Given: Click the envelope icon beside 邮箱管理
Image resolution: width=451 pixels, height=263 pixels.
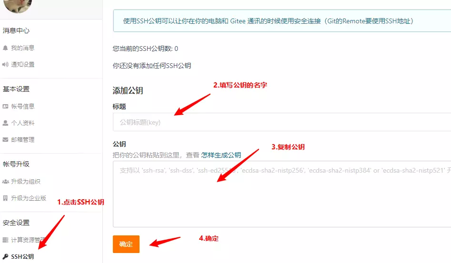Looking at the screenshot, I should pos(5,140).
